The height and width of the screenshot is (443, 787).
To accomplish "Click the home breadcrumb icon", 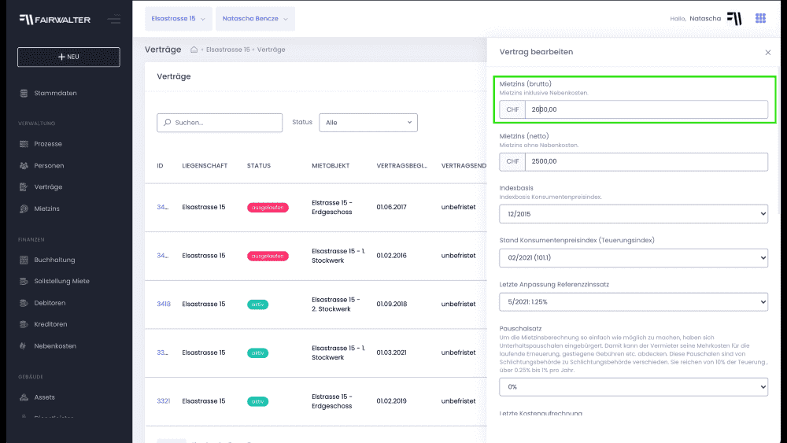I will coord(194,50).
